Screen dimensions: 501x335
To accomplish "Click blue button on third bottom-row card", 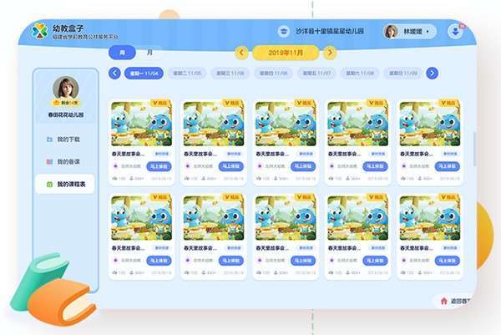I will tap(303, 261).
